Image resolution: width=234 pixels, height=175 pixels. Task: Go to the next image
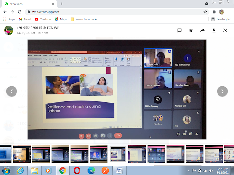[x=222, y=91]
